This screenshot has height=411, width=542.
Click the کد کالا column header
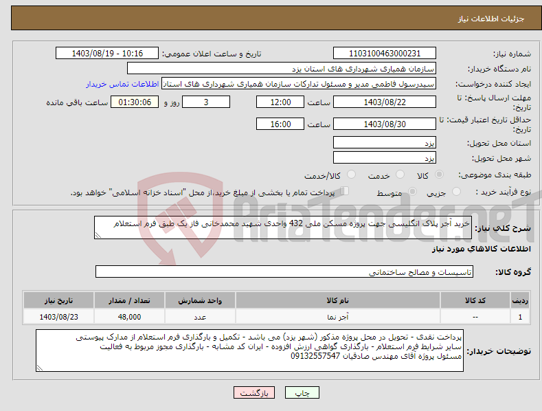pos(475,300)
